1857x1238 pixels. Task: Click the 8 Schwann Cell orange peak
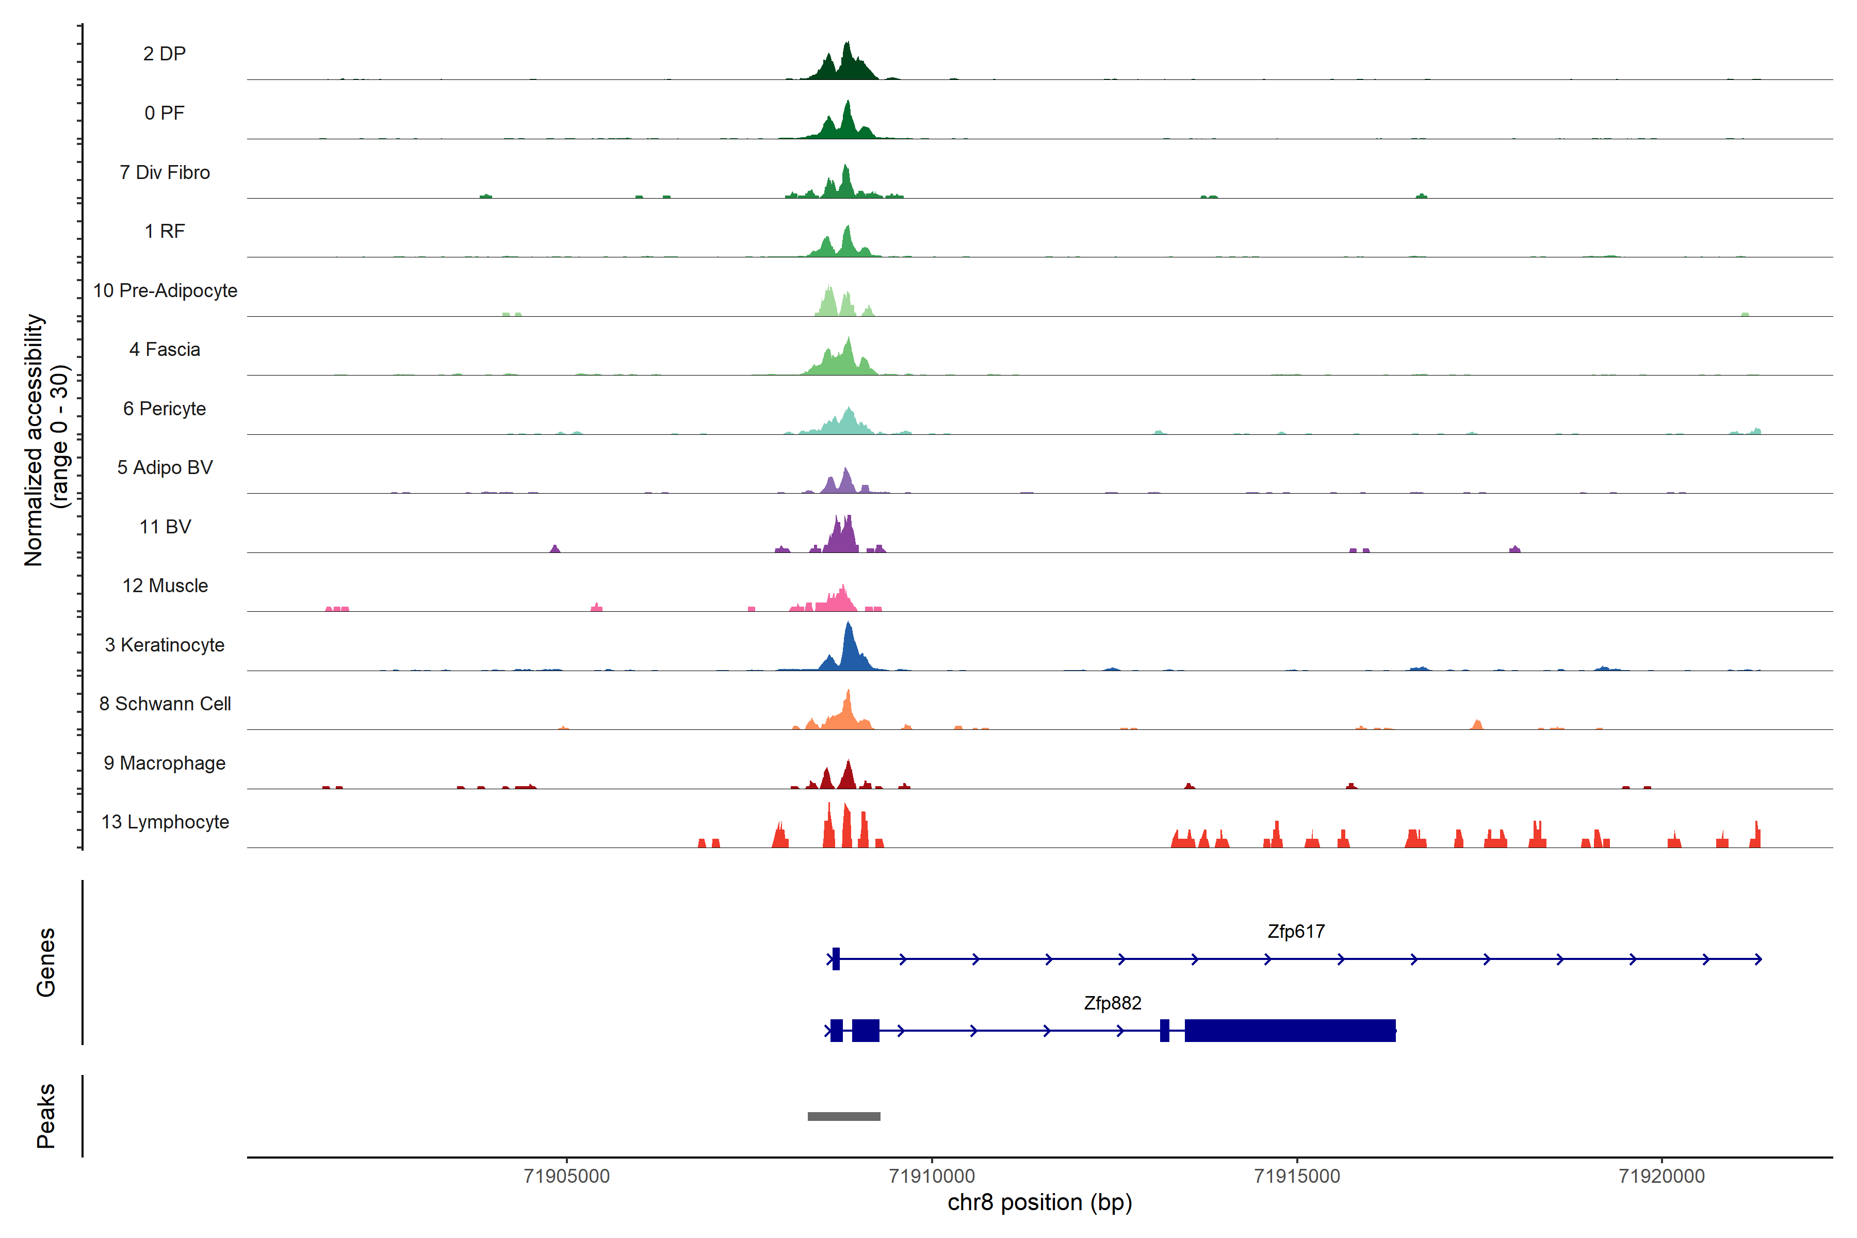[846, 714]
